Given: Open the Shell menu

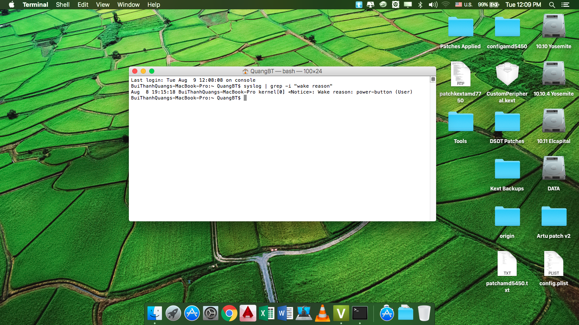Looking at the screenshot, I should click(x=63, y=5).
